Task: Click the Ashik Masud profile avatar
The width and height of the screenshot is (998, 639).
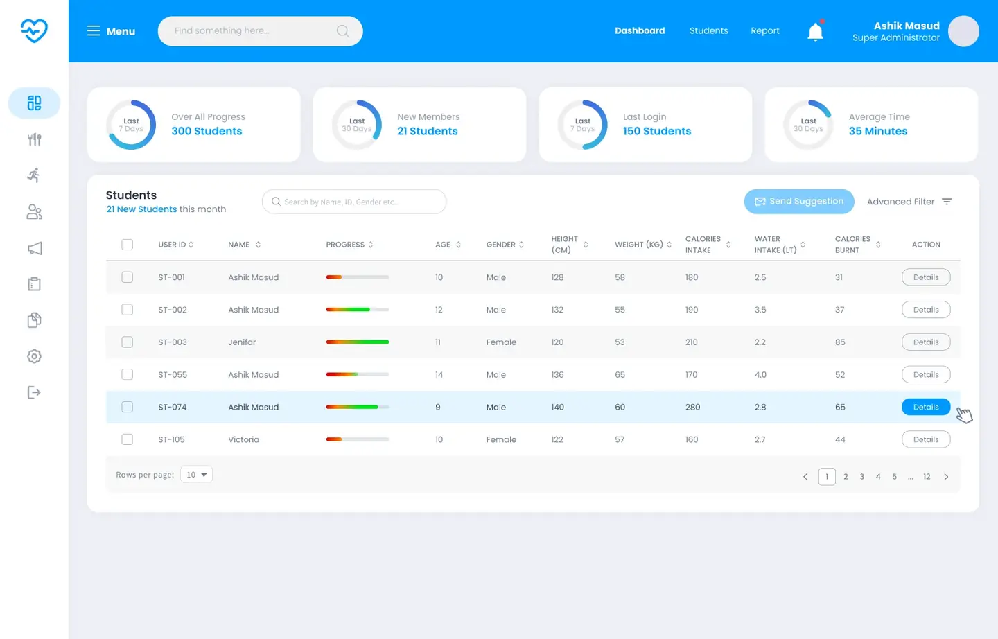Action: 963,31
